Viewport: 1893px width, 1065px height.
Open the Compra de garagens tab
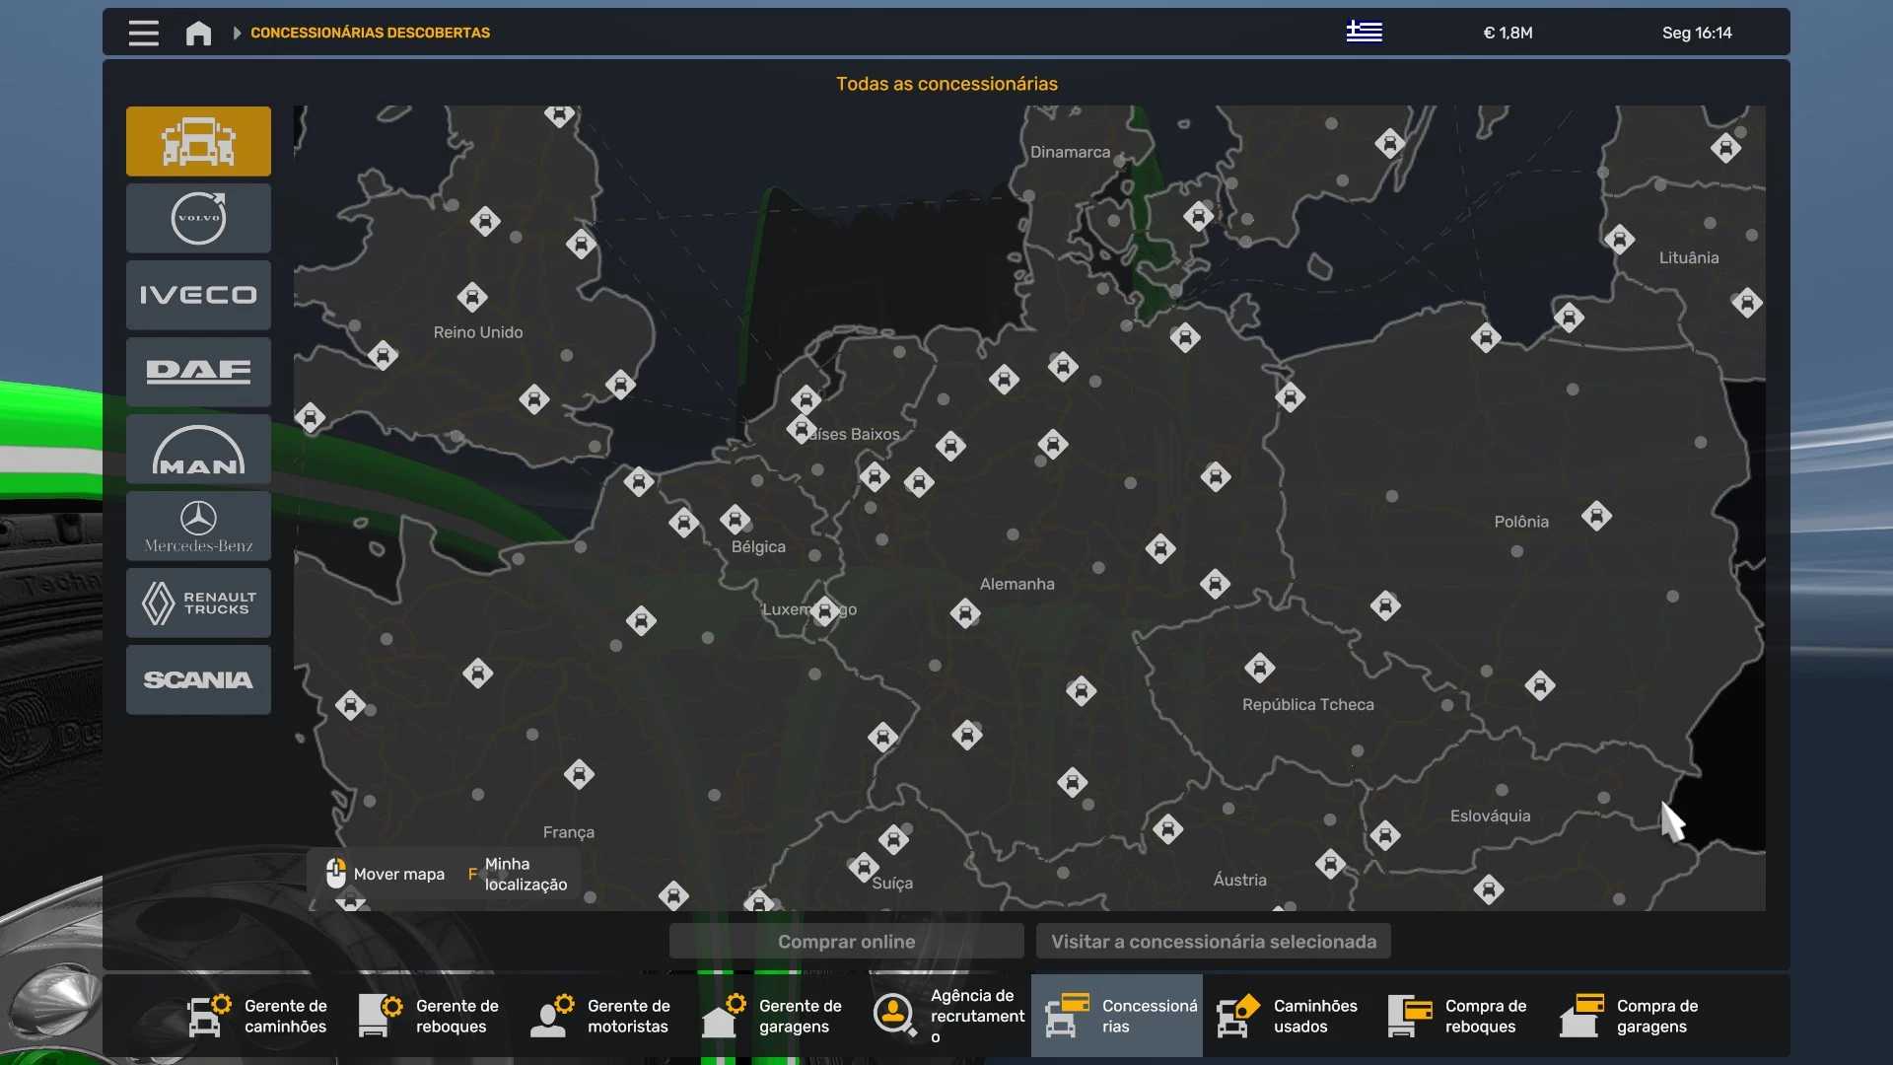1632,1016
